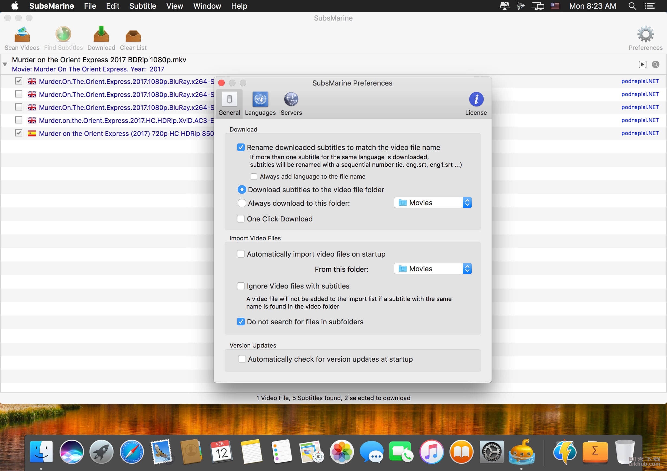Click the play video icon for movie row
Image resolution: width=667 pixels, height=471 pixels.
pyautogui.click(x=642, y=64)
